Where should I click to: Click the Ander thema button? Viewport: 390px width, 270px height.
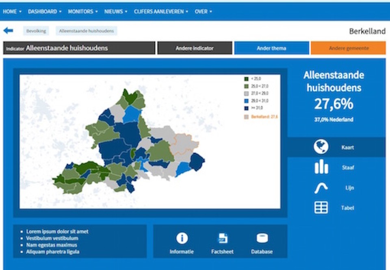271,48
